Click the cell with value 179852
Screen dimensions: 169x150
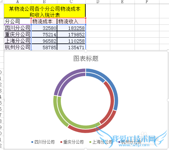pyautogui.click(x=71, y=34)
